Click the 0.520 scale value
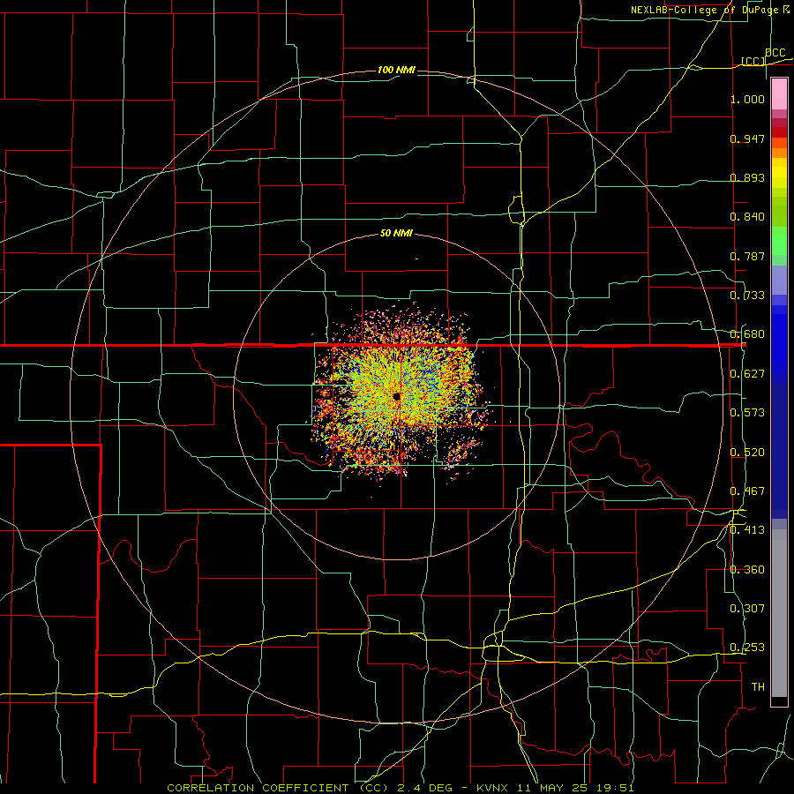The height and width of the screenshot is (794, 794). [747, 453]
